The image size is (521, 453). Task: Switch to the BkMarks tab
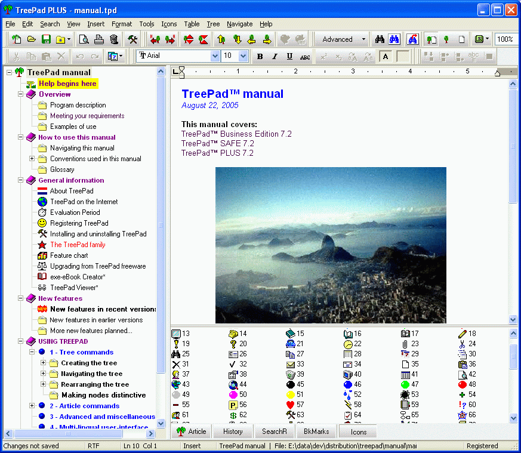tap(316, 432)
